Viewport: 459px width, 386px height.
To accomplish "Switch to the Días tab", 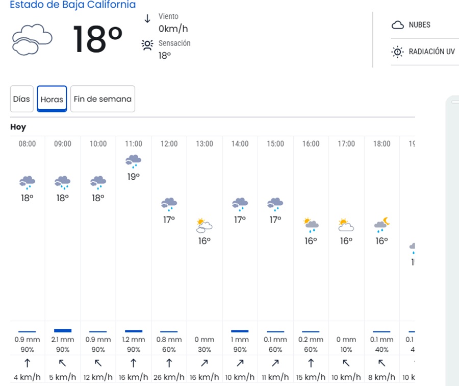I will [x=21, y=99].
